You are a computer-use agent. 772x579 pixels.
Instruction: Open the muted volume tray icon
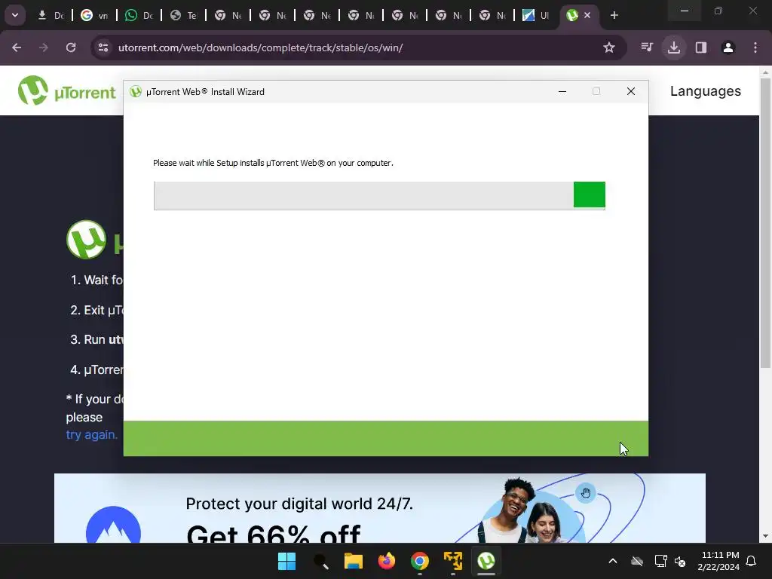pos(680,561)
